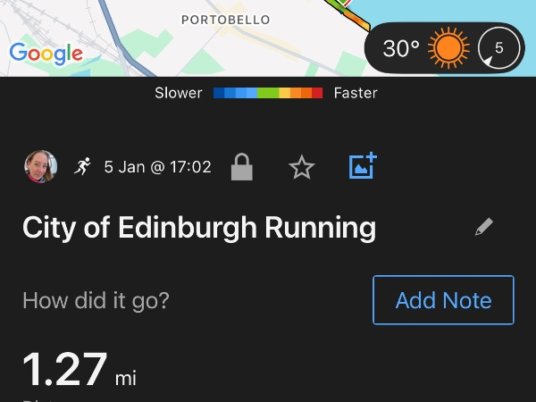Viewport: 536px width, 402px height.
Task: Tap the Faster legend label
Action: 356,93
